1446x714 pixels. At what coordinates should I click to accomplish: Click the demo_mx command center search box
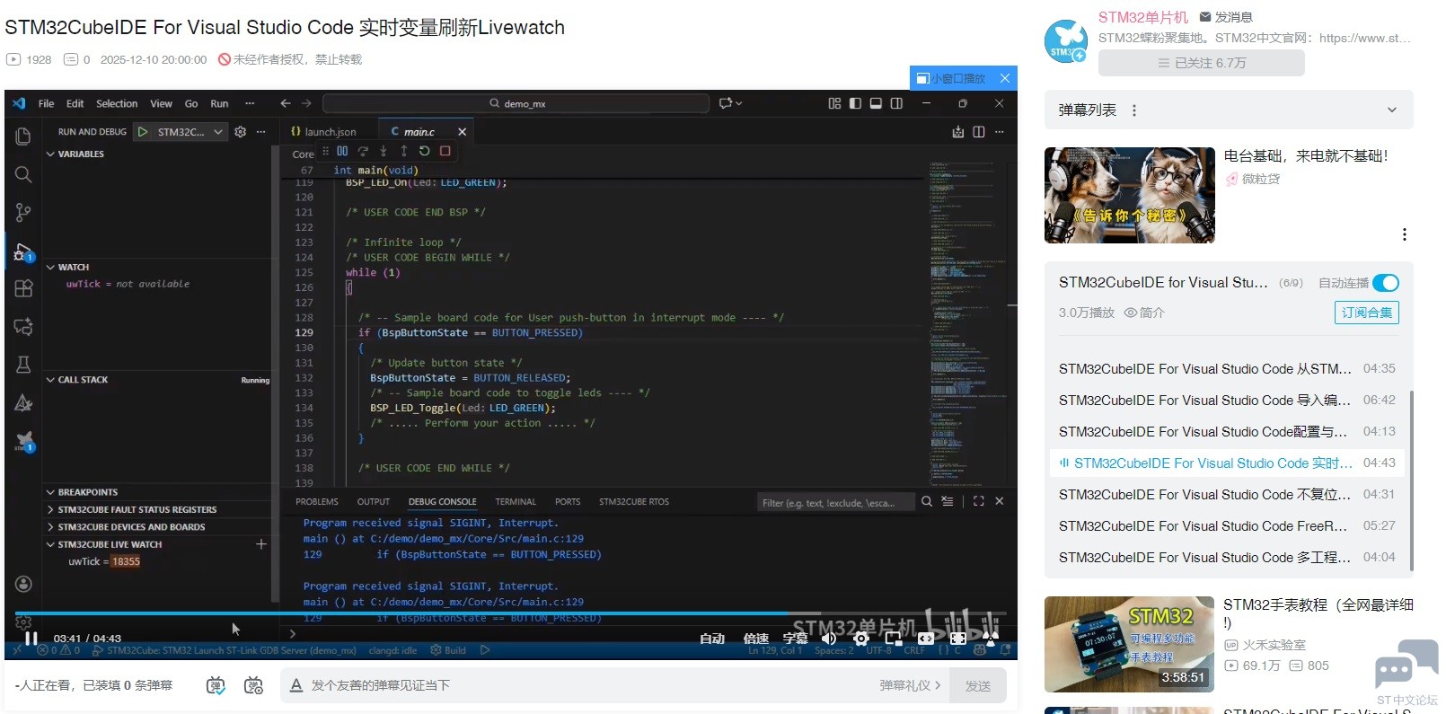pos(517,103)
